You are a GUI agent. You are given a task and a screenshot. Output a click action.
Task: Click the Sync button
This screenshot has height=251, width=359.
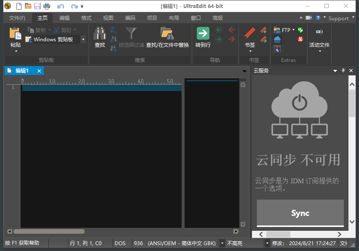tap(300, 213)
